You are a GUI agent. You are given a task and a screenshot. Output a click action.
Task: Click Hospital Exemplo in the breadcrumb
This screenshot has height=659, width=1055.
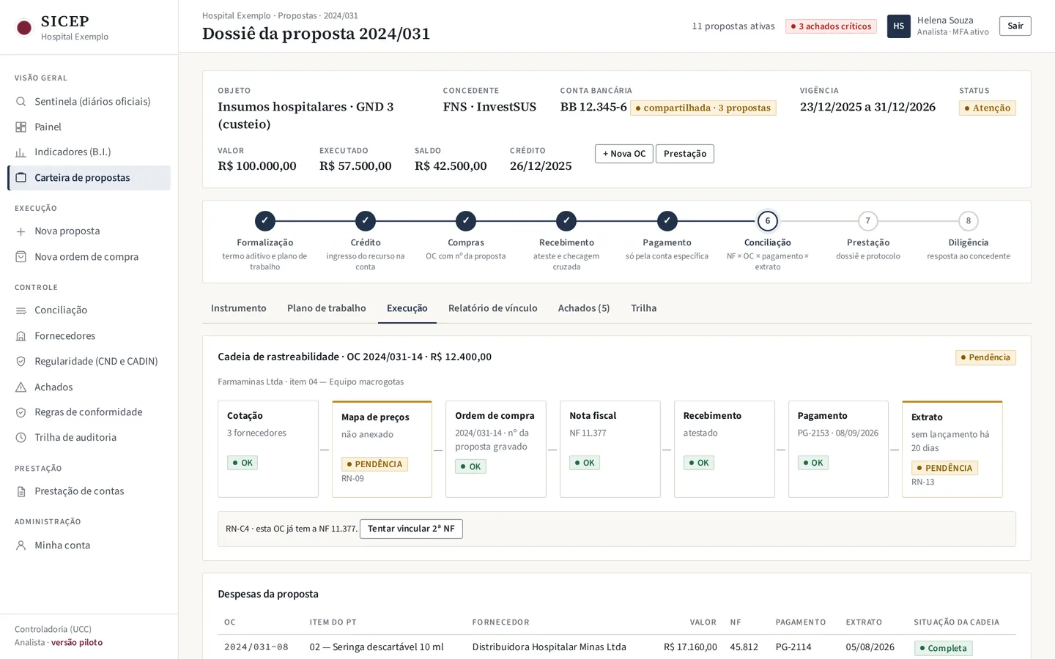pos(237,15)
